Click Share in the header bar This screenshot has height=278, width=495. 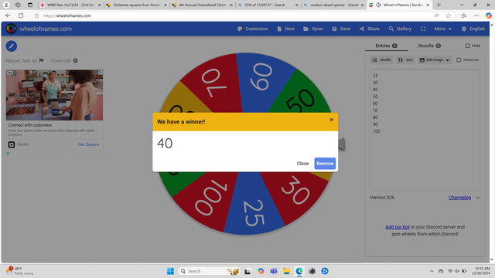coord(370,29)
